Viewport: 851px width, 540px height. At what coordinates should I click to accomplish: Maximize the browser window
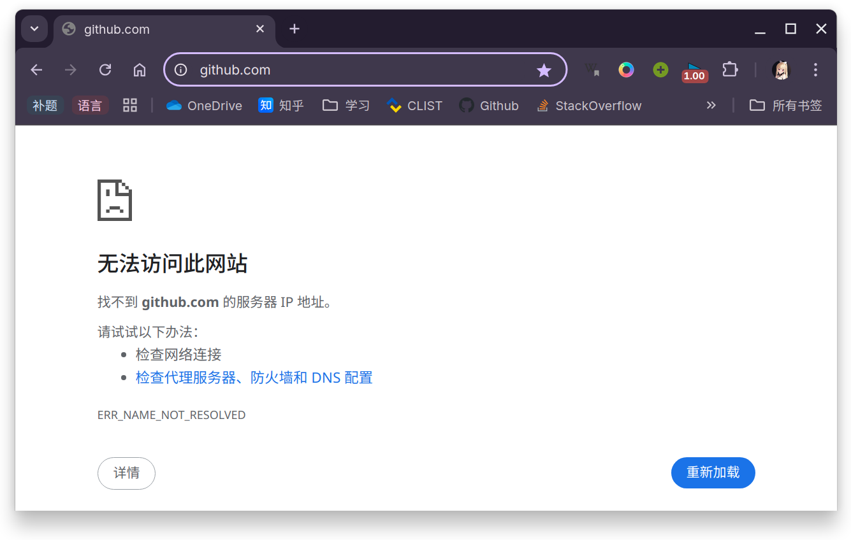790,29
